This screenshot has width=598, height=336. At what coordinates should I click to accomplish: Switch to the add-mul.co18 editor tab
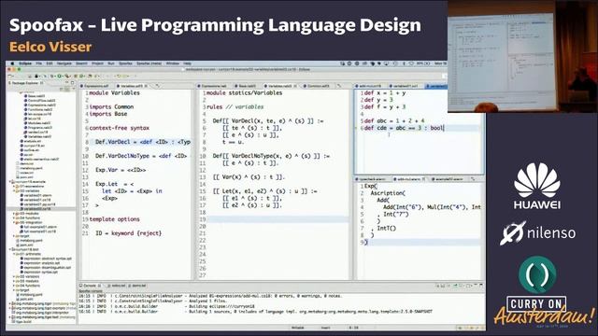369,86
